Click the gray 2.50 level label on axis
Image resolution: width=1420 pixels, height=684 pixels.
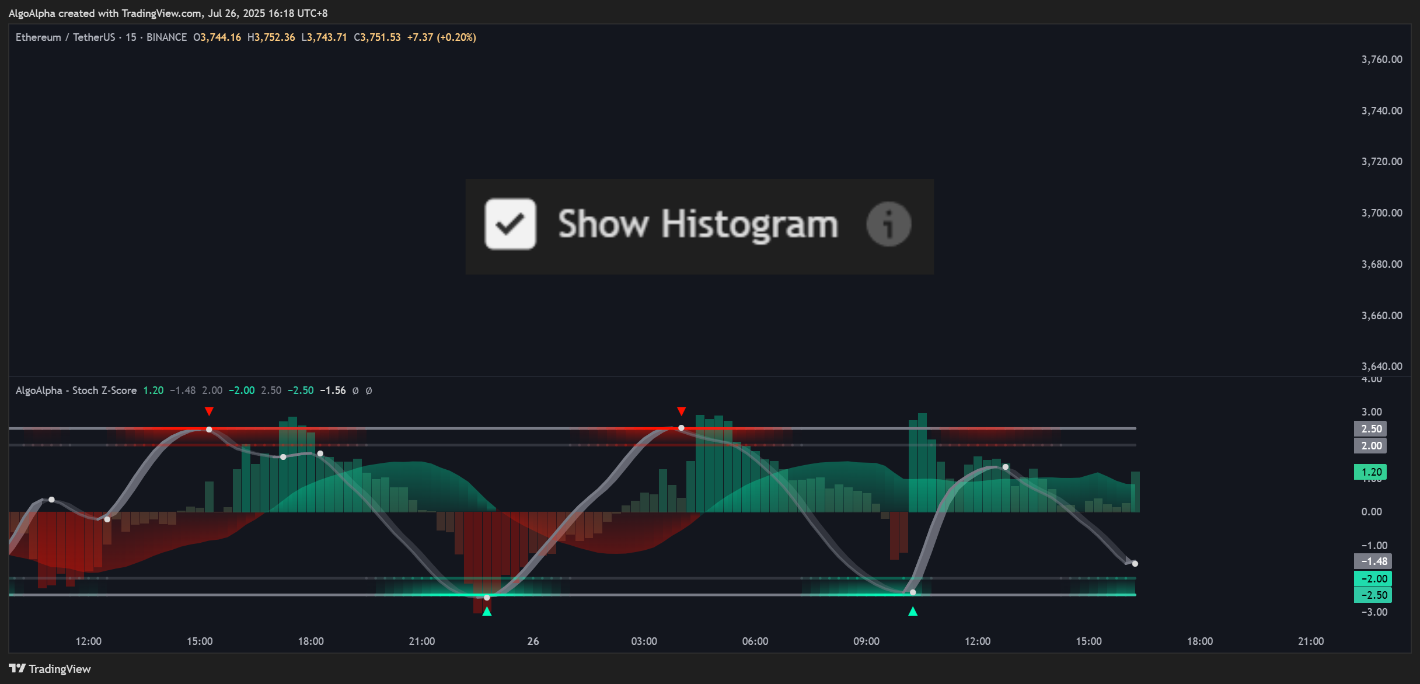1370,429
